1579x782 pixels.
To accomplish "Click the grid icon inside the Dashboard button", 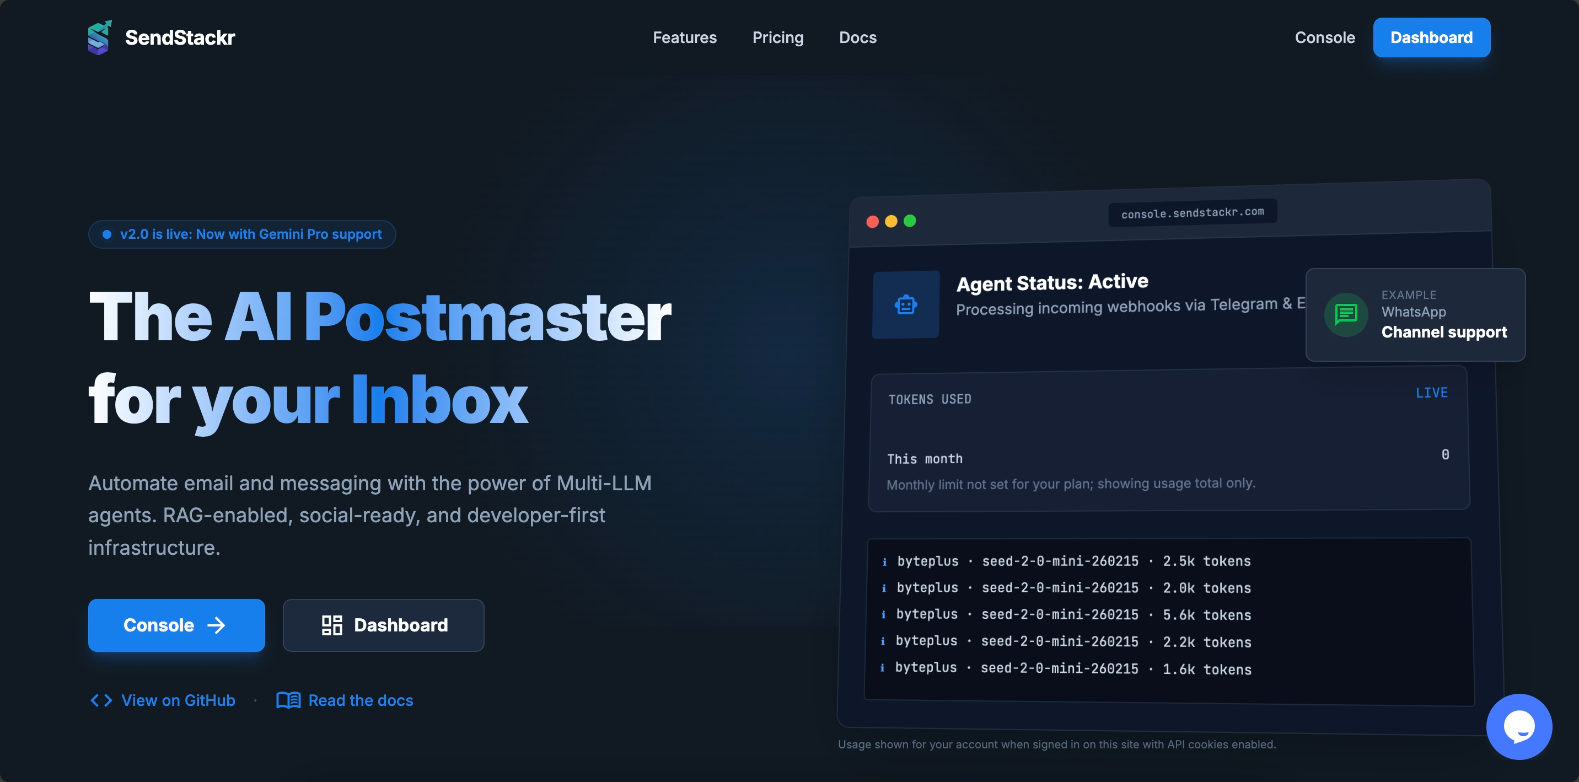I will click(x=331, y=625).
